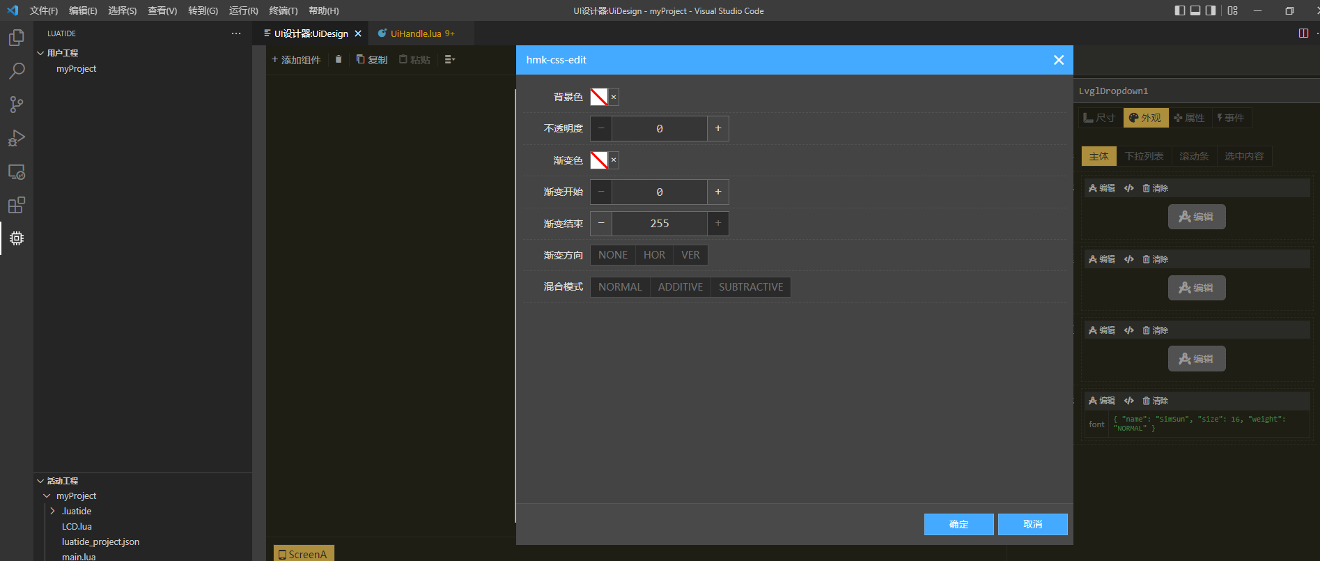Click the 确定 confirm button

point(958,524)
